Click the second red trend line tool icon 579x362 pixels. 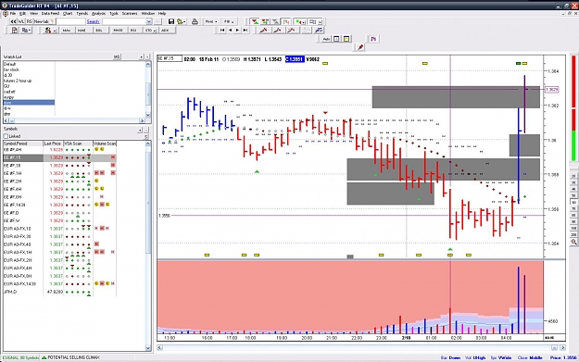point(277,31)
